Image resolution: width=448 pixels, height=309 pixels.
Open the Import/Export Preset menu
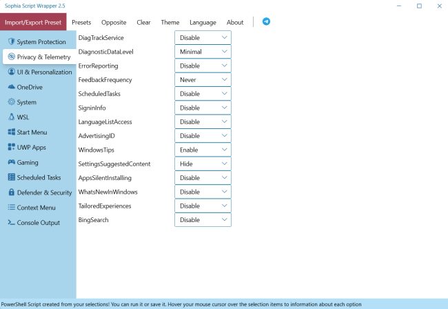pos(33,22)
